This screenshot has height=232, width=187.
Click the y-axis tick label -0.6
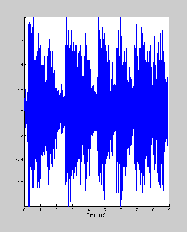click(19, 183)
